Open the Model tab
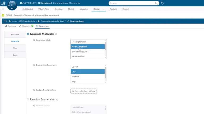The width and height of the screenshot is (204, 114). 71,9
